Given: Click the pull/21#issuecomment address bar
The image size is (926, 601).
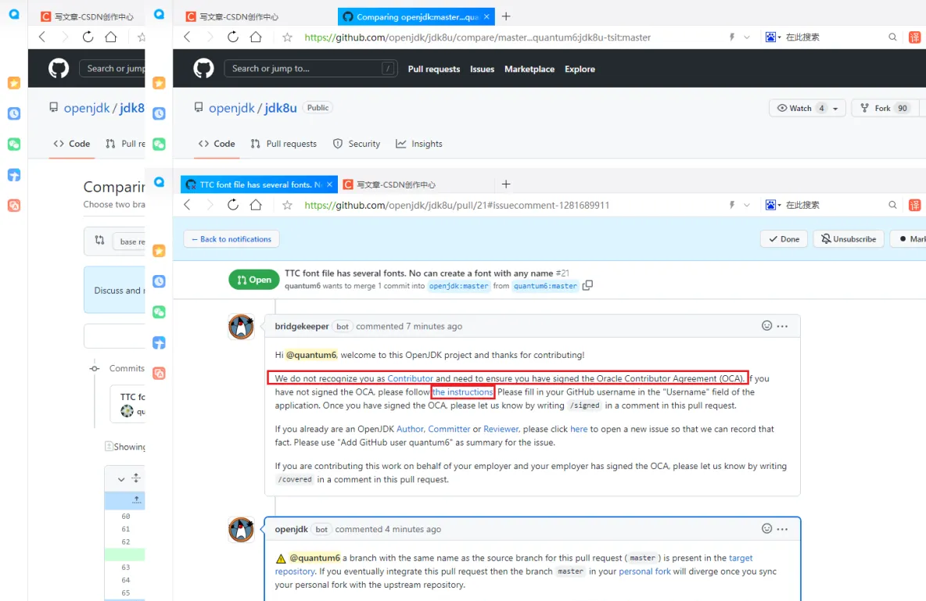Looking at the screenshot, I should click(x=457, y=205).
